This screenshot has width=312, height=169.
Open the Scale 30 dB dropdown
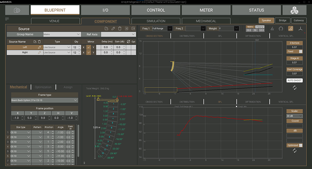pos(294,116)
